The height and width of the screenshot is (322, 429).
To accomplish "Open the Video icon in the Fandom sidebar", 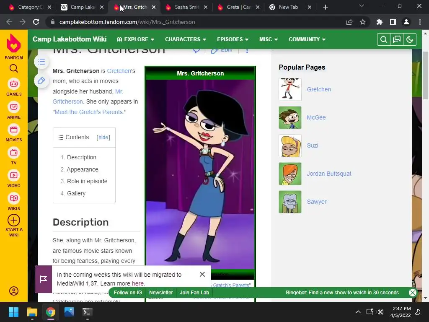I will tap(14, 175).
